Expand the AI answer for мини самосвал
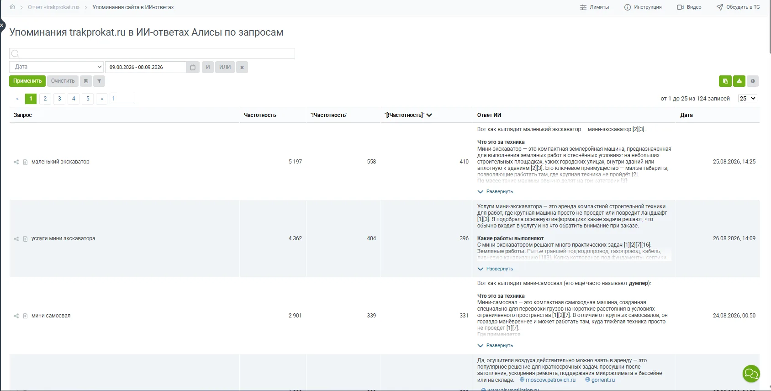Screen dimensions: 771x391 (495, 345)
